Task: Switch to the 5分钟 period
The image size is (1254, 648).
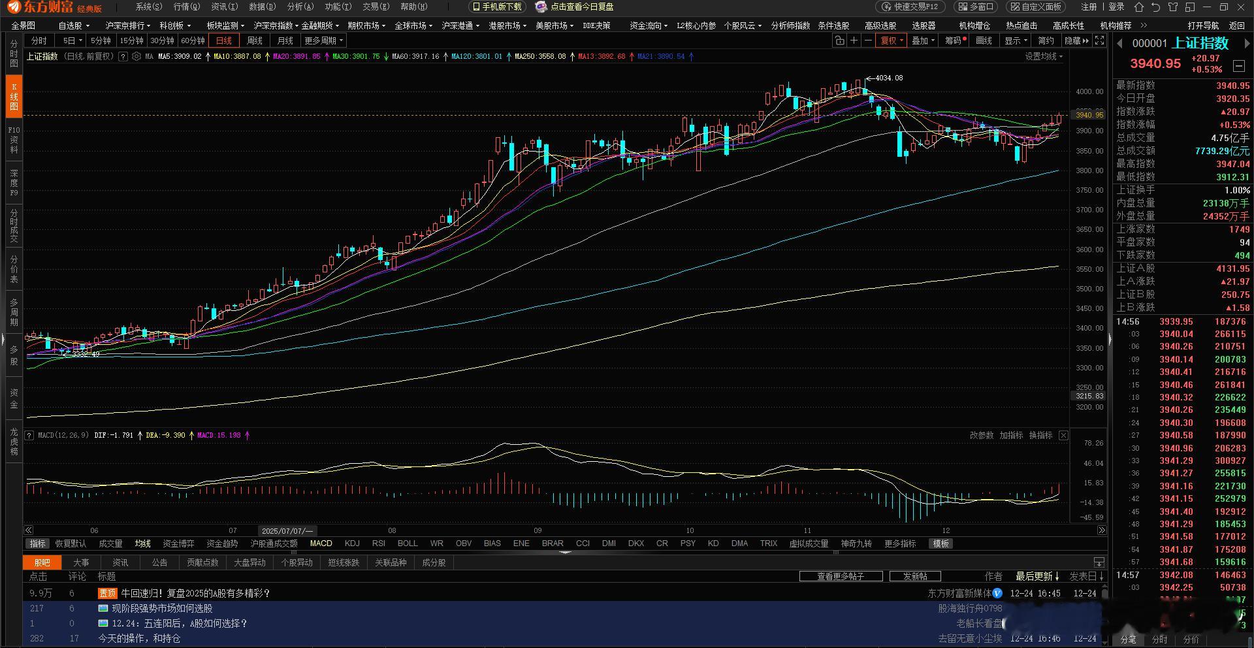Action: point(101,40)
